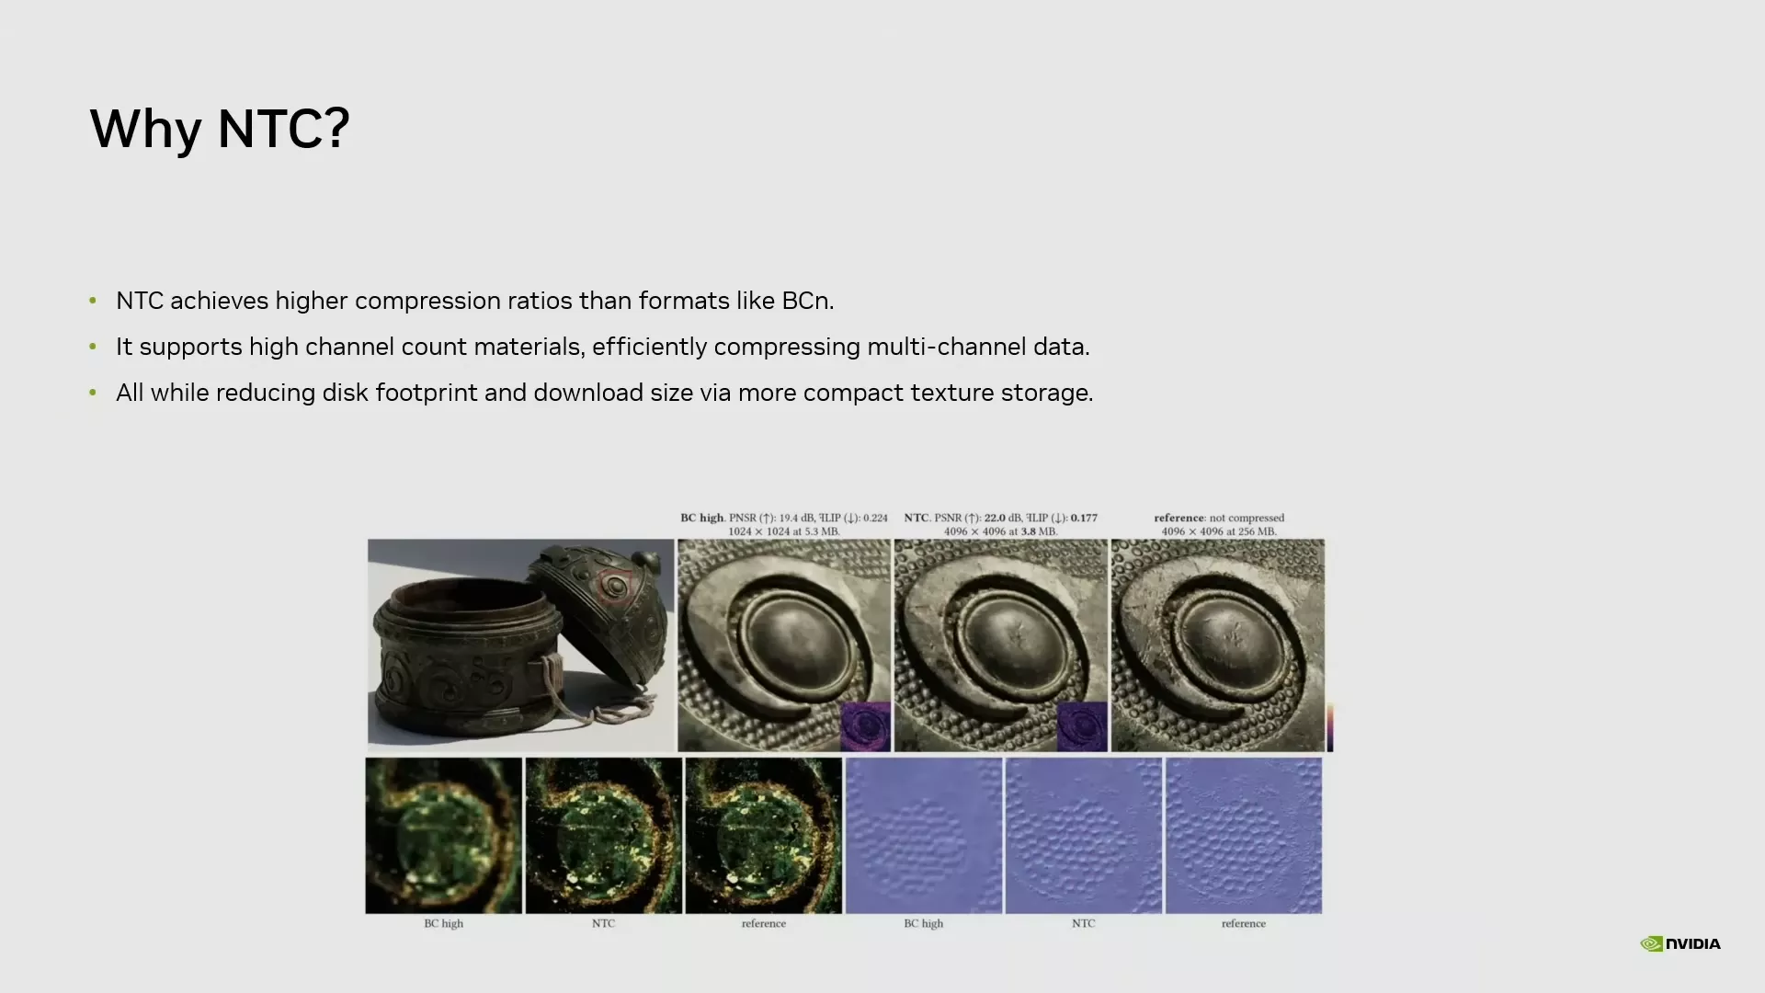Image resolution: width=1765 pixels, height=993 pixels.
Task: Click the green NTC texture map
Action: tap(603, 835)
